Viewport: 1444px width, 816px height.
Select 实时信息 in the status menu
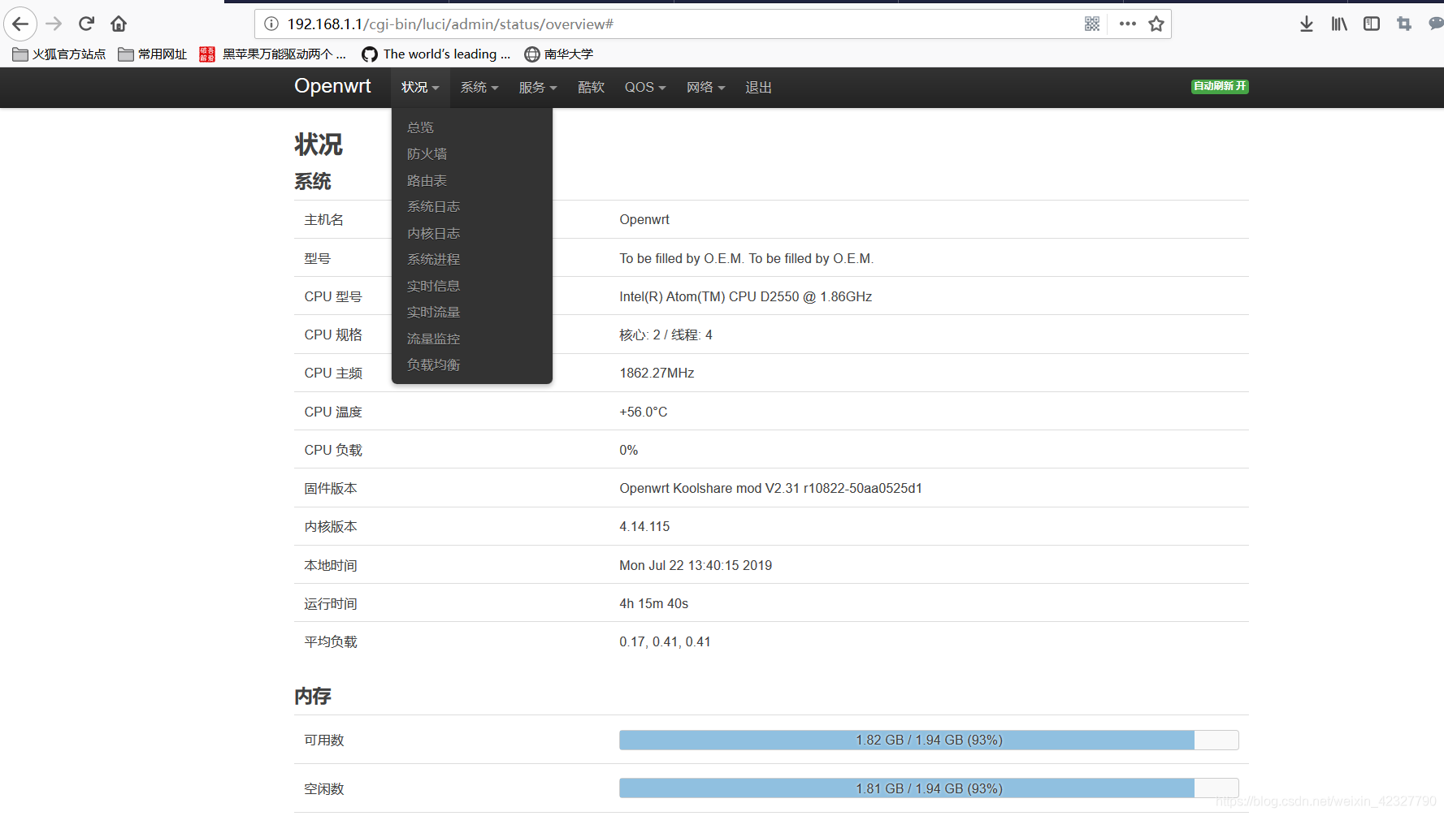(x=472, y=286)
